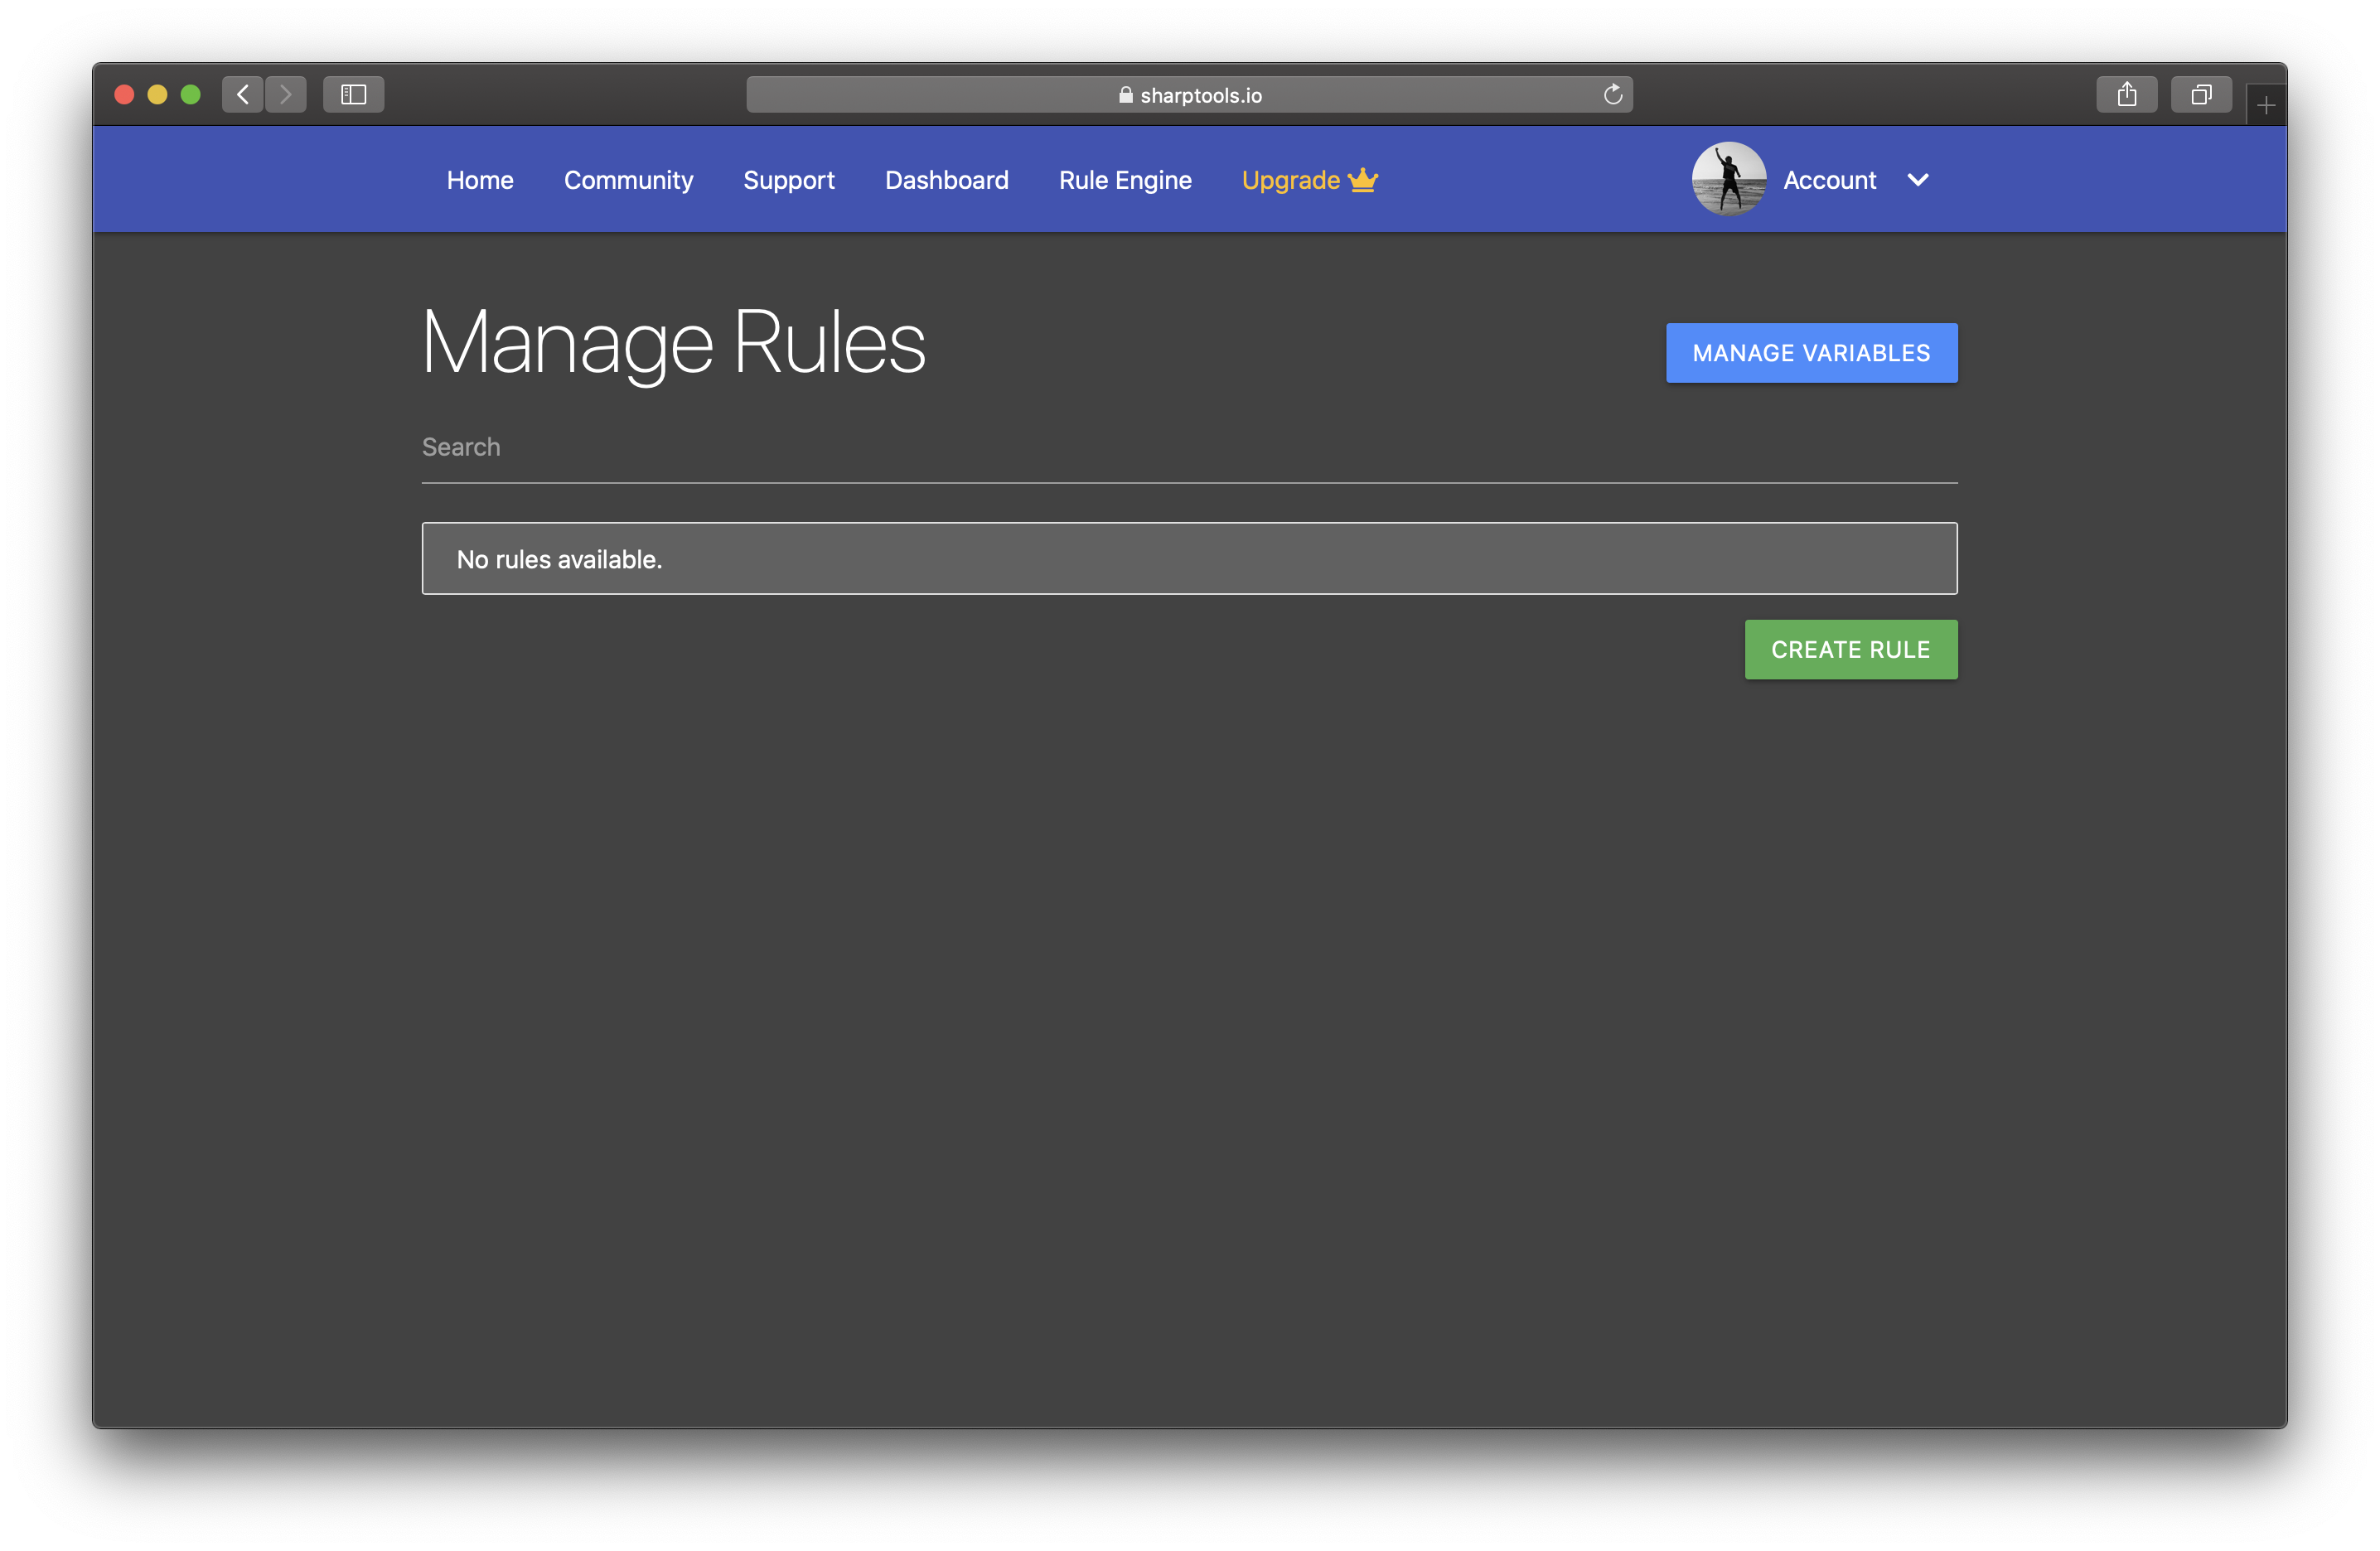Click the browser back arrow
The image size is (2380, 1551).
243,94
